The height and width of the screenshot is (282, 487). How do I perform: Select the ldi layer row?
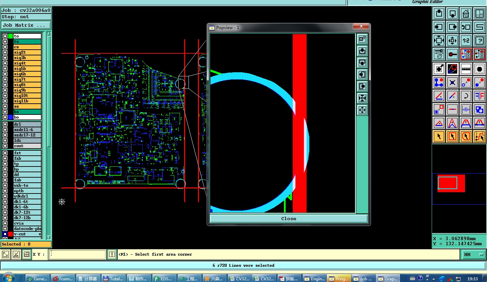click(27, 140)
